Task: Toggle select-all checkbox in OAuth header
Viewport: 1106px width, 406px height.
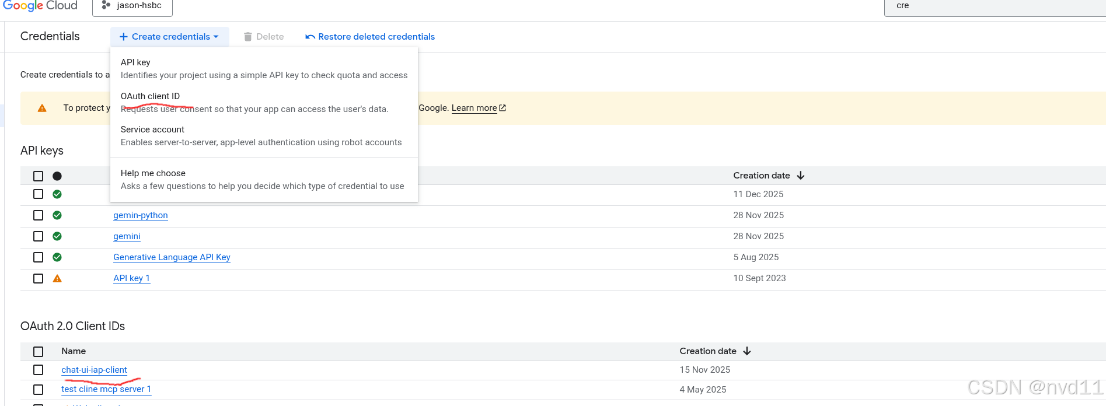Action: [x=39, y=352]
